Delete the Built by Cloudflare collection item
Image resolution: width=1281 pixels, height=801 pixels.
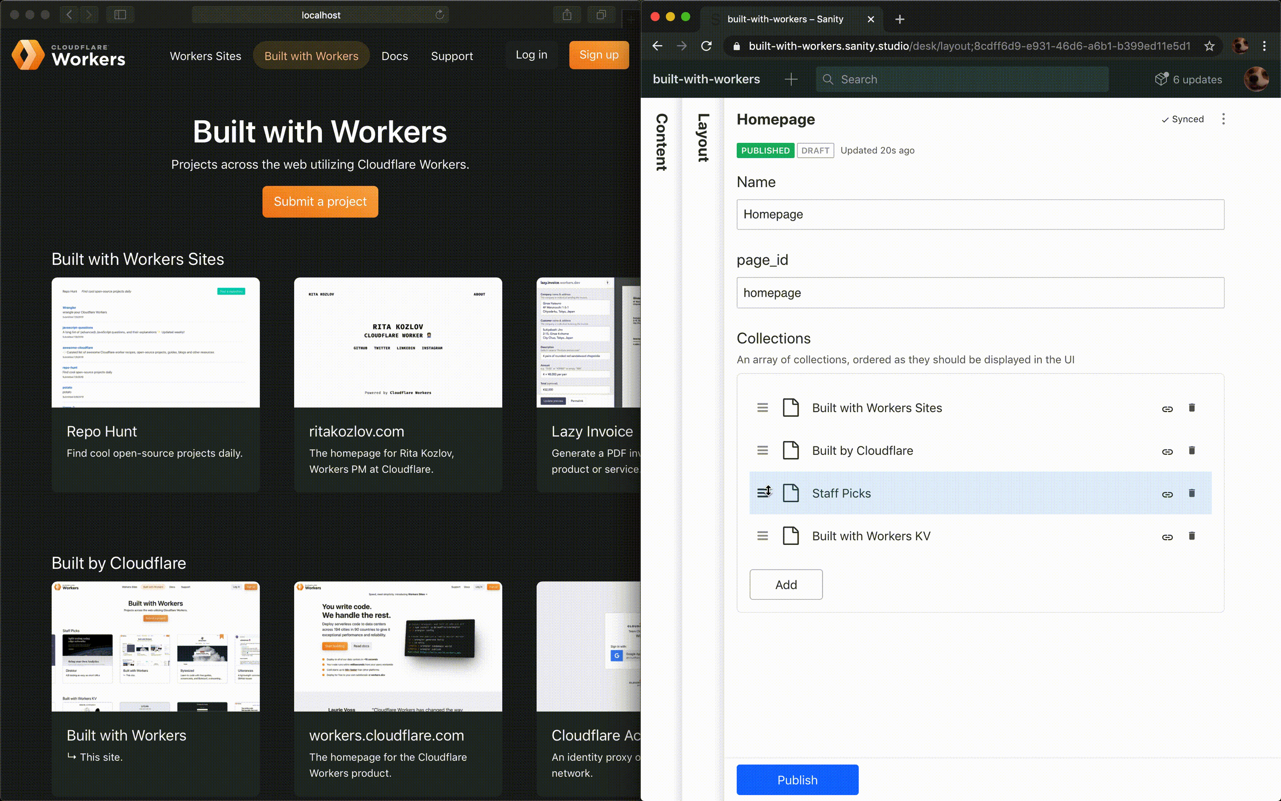pos(1192,450)
